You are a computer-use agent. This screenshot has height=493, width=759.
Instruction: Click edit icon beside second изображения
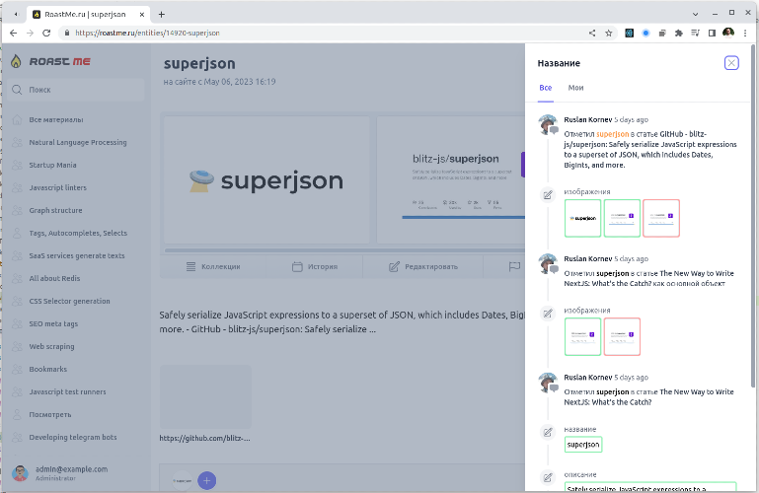click(548, 314)
